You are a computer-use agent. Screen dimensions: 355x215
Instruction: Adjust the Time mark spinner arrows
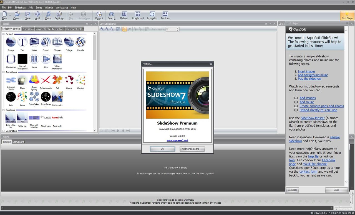pos(177,29)
